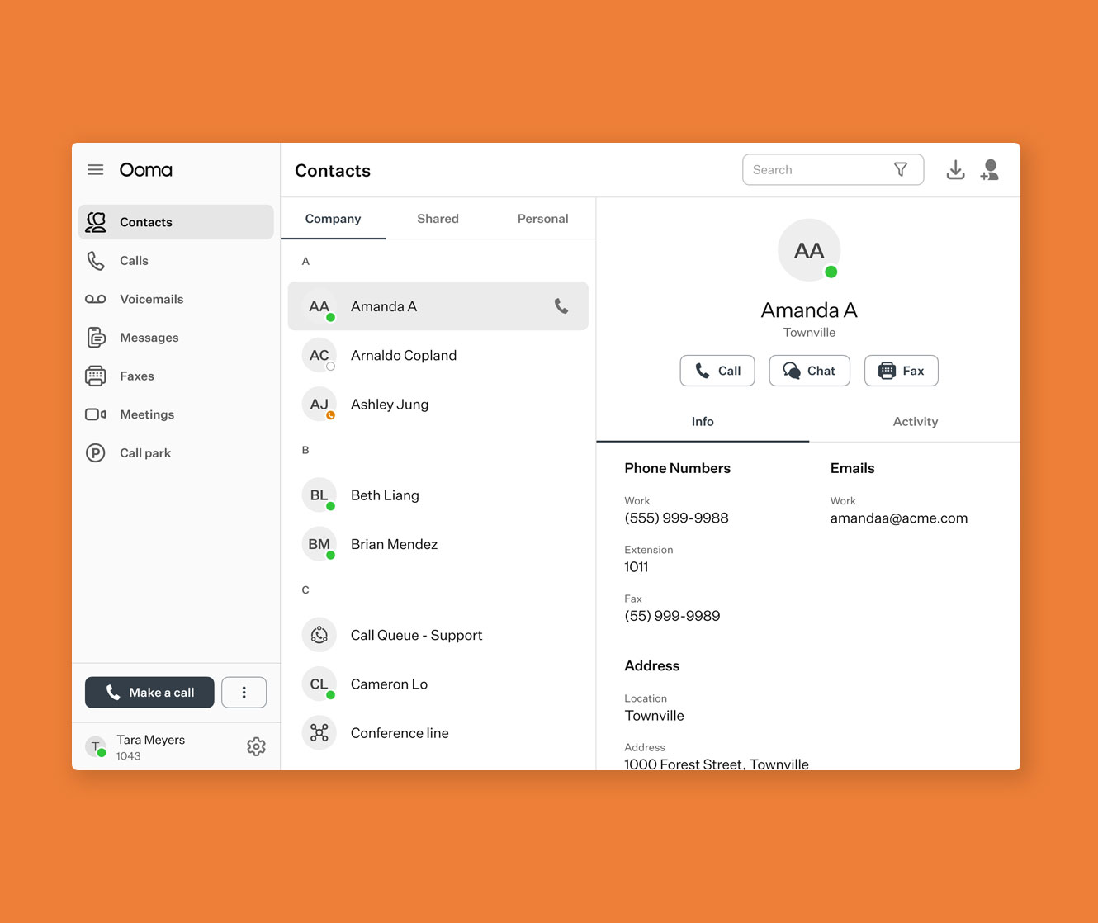1098x923 pixels.
Task: Click the Make a call button
Action: tap(149, 693)
